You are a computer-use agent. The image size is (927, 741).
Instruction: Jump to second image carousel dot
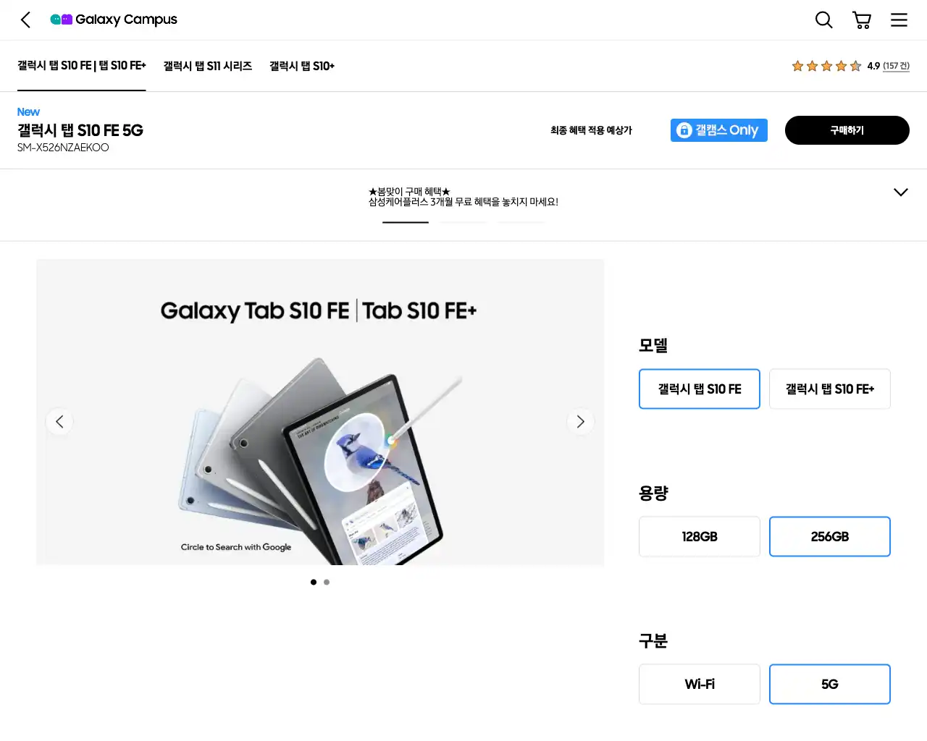pos(327,582)
